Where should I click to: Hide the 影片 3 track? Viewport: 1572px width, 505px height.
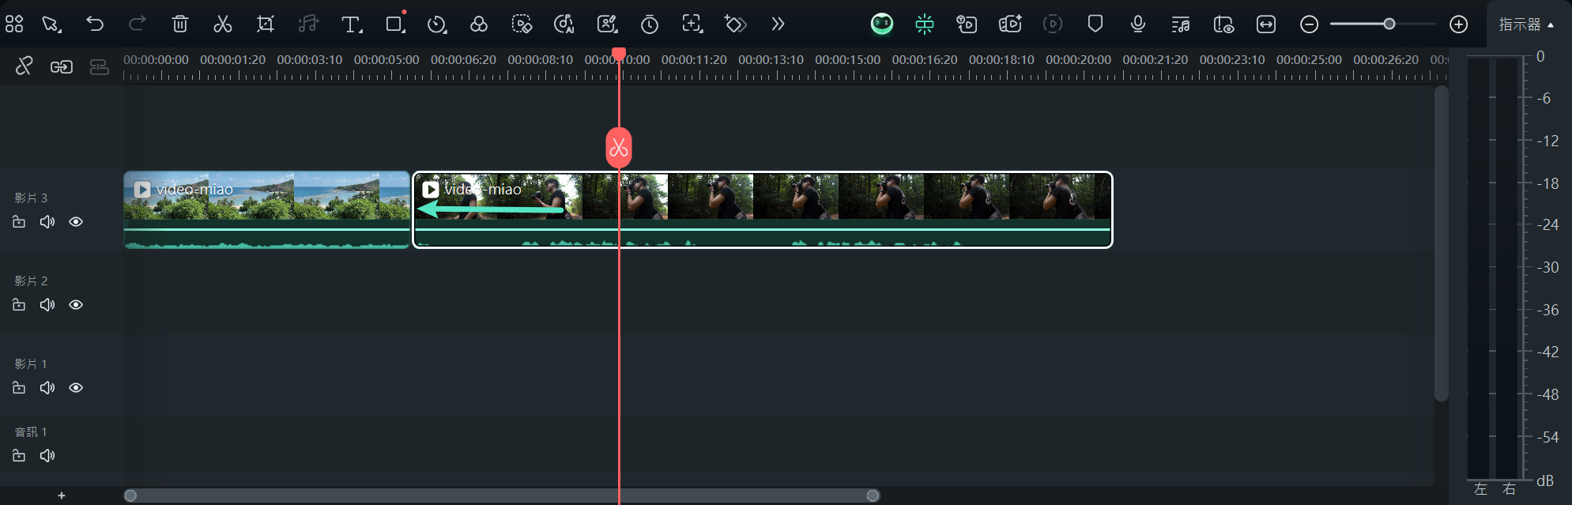pos(76,222)
